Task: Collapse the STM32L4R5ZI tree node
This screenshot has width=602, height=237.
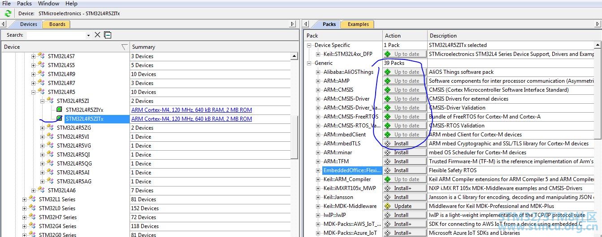Action: pos(43,101)
